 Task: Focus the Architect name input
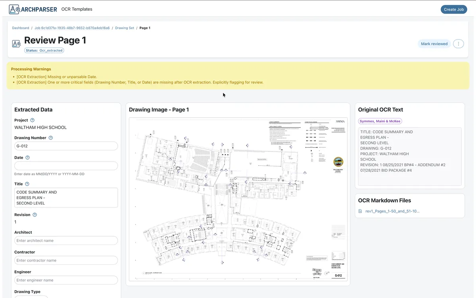coord(66,241)
